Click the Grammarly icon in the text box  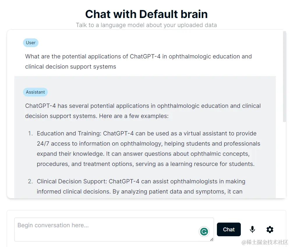coord(204,231)
